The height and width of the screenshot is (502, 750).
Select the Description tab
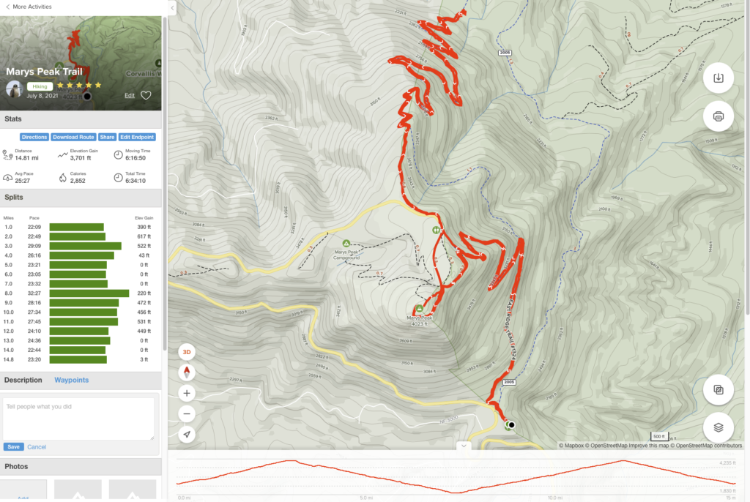(23, 380)
